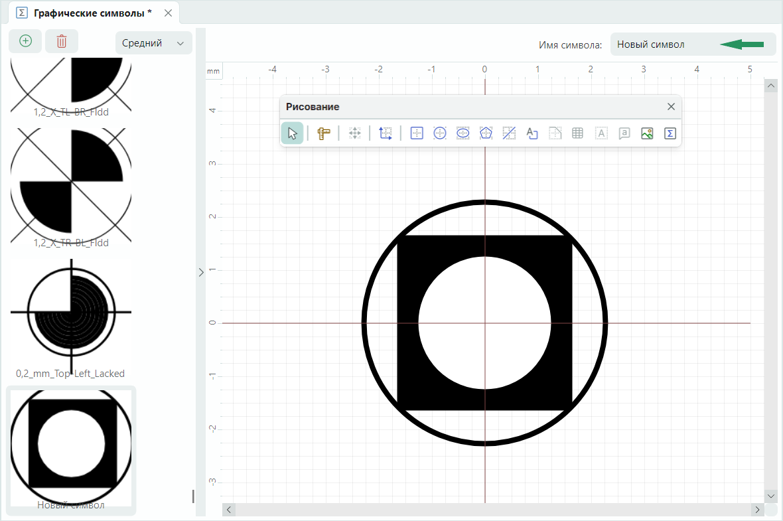Switch to the Графические символы tab
Viewport: 783px width, 521px height.
(x=92, y=13)
